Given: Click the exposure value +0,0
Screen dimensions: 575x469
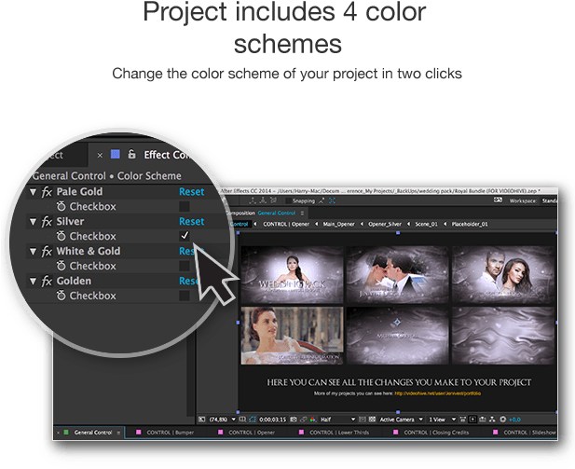Looking at the screenshot, I should click(514, 420).
